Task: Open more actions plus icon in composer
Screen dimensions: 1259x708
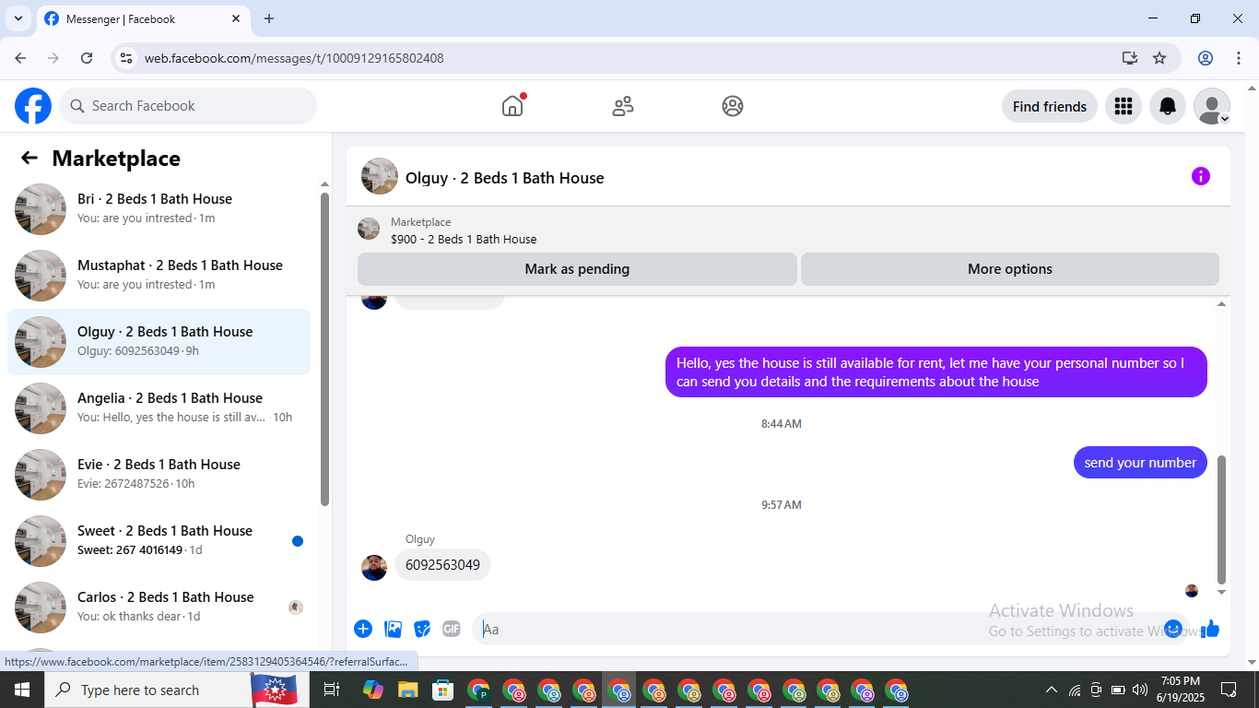Action: tap(363, 629)
